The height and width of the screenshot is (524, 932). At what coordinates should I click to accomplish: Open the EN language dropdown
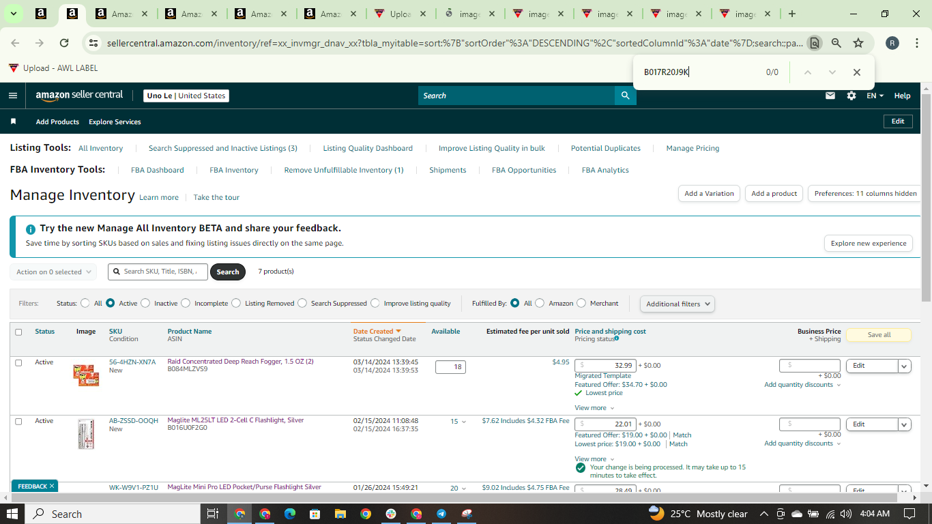tap(875, 96)
